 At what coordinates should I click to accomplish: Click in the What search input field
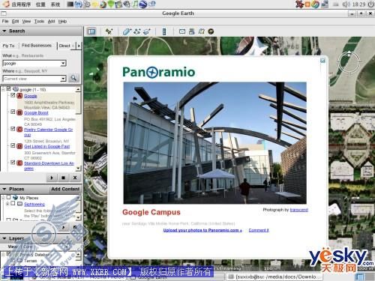tap(31, 64)
